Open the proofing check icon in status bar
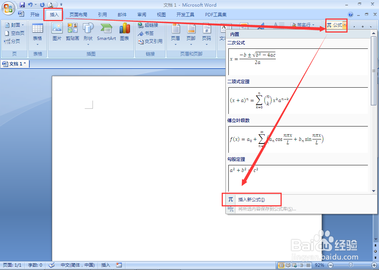This screenshot has width=379, height=270. coord(51,265)
